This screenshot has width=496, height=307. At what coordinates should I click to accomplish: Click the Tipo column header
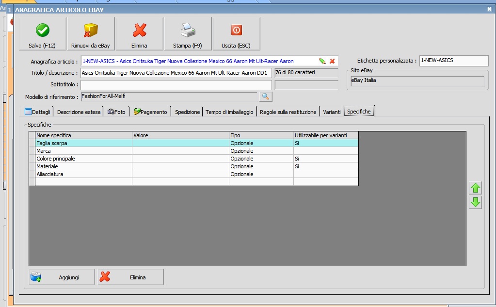pos(261,135)
